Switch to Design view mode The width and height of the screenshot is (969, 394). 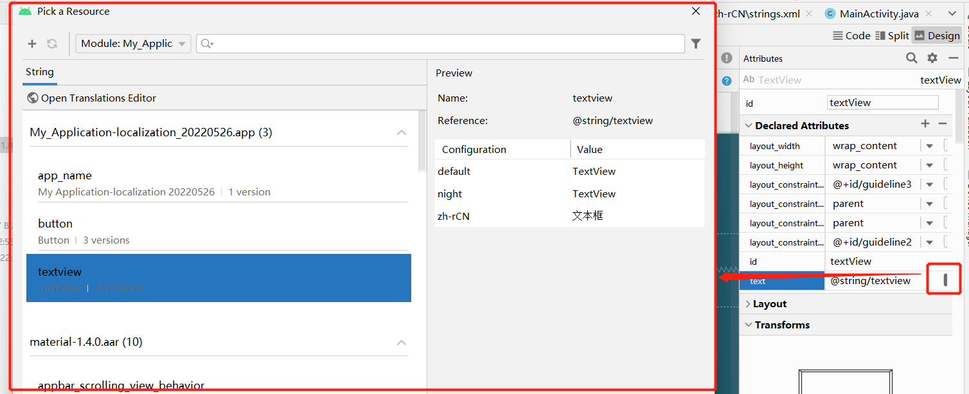[x=937, y=35]
